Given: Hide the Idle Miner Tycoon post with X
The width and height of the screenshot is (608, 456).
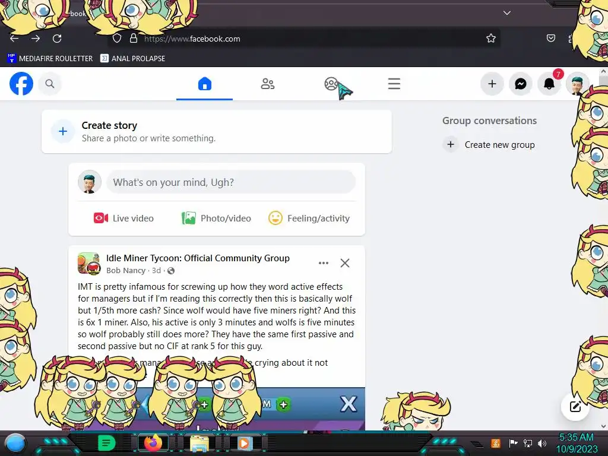Looking at the screenshot, I should pyautogui.click(x=345, y=263).
